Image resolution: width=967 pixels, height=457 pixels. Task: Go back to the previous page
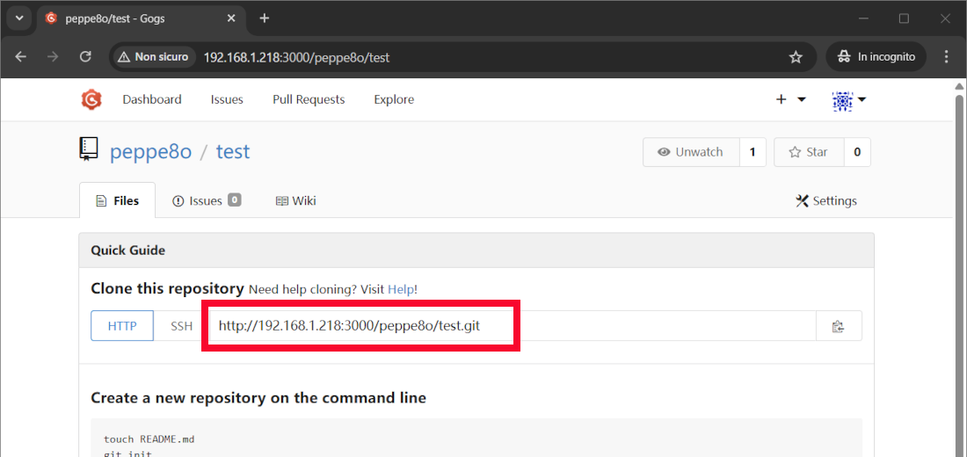coord(21,57)
